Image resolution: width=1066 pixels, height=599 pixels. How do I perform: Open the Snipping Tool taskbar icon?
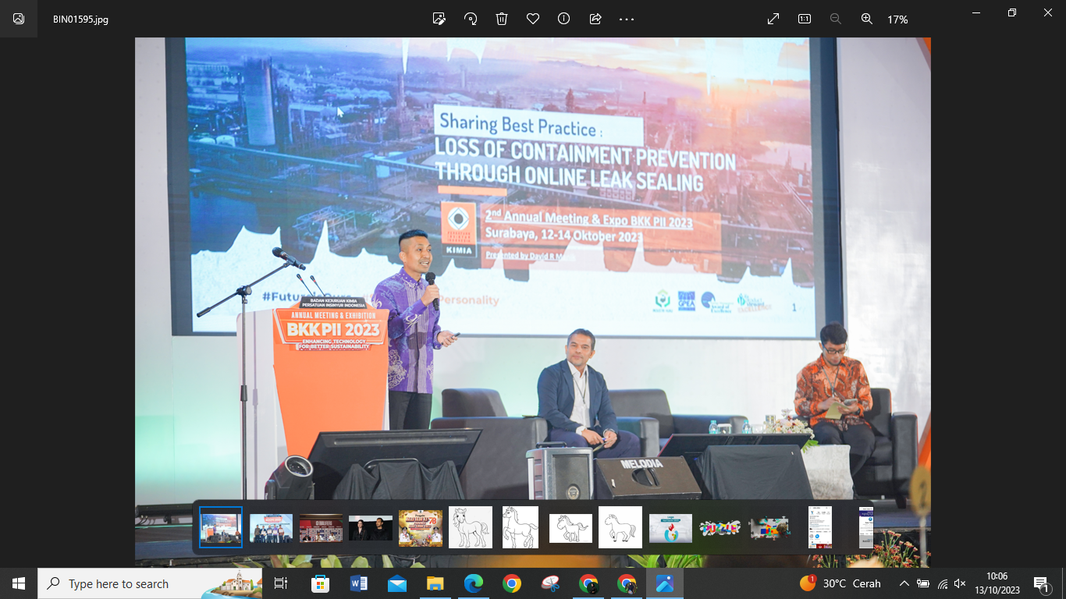pyautogui.click(x=550, y=583)
